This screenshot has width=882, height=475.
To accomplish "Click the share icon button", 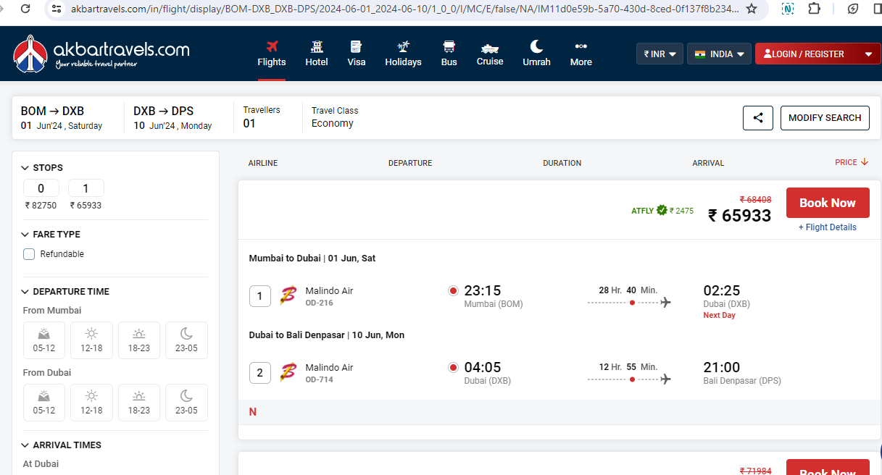I will [758, 118].
